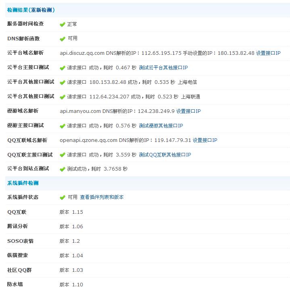The width and height of the screenshot is (290, 290).
Task: Open 设置接口IP for api.manyou.com
Action: pos(188,111)
